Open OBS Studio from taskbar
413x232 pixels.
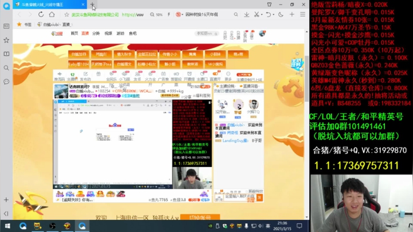52,226
